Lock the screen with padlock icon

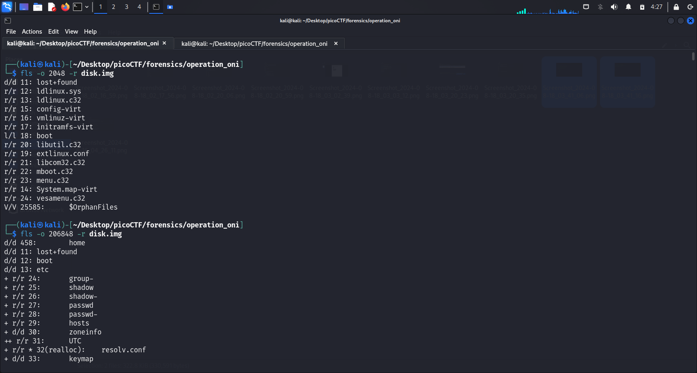tap(676, 7)
